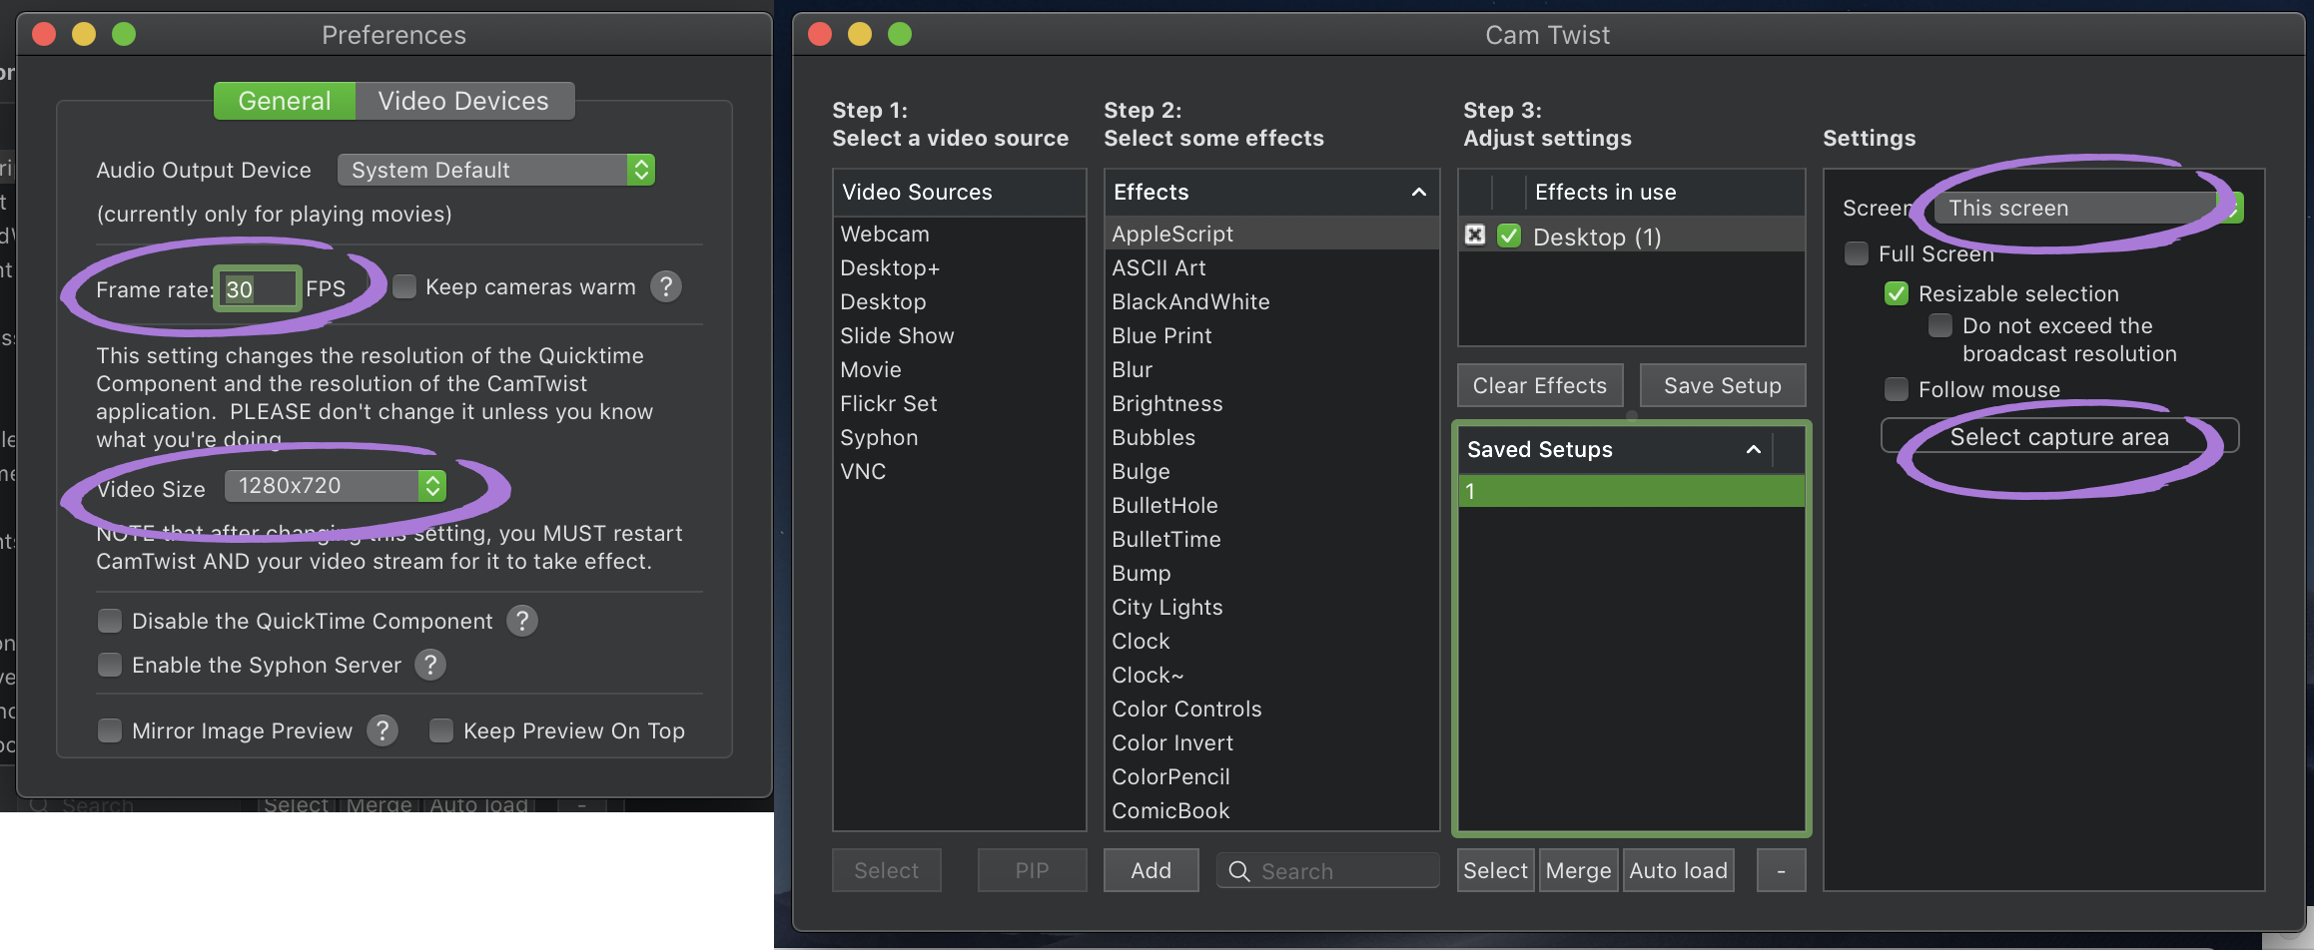Click the PIP button
Image resolution: width=2314 pixels, height=950 pixels.
pyautogui.click(x=1032, y=870)
